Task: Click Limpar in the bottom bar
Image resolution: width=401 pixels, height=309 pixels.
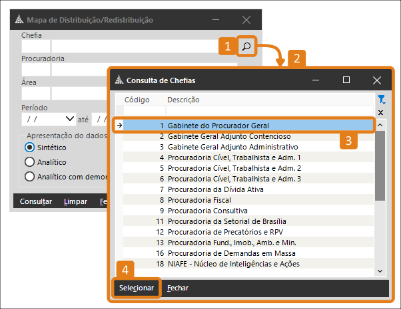Action: pos(75,201)
